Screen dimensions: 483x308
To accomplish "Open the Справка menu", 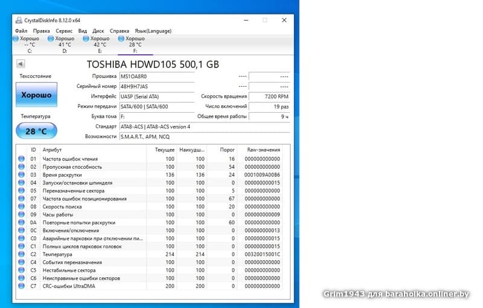I will [119, 31].
